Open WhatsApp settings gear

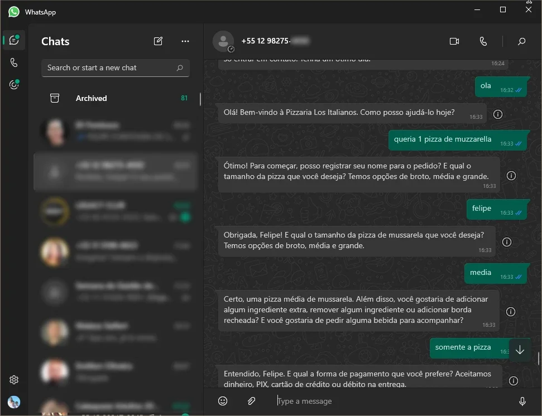[x=14, y=380]
